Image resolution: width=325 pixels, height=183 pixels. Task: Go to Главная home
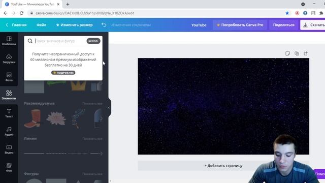point(16,25)
